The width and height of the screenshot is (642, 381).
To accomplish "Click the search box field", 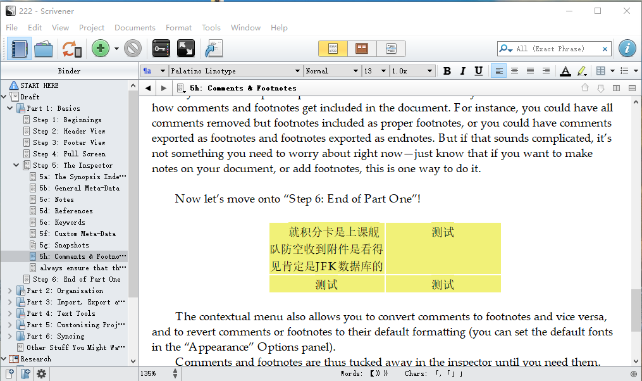I will coord(557,49).
